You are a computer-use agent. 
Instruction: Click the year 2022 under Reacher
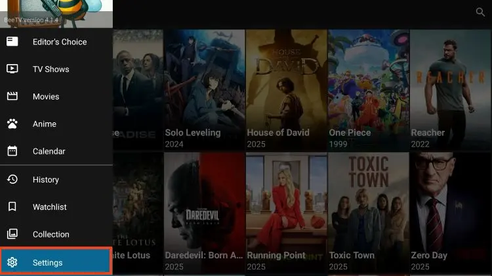coord(420,145)
